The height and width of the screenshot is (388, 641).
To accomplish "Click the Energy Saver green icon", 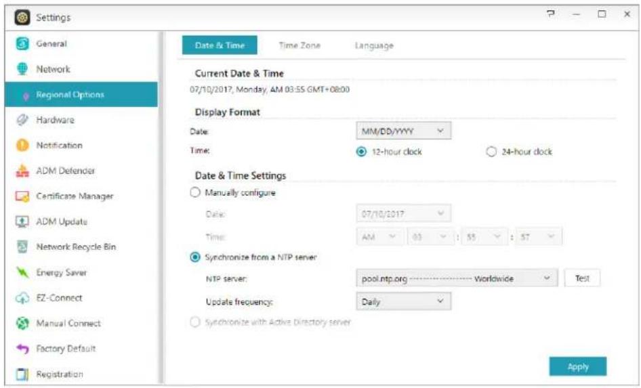I will coord(22,272).
